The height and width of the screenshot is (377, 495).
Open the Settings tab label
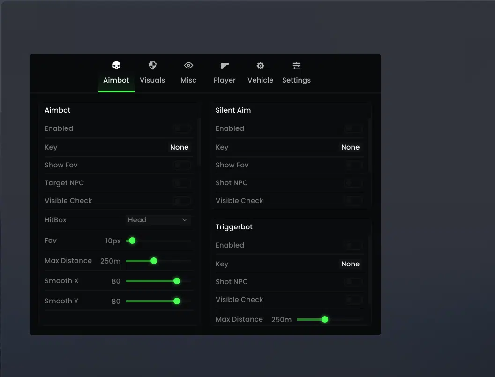(x=296, y=80)
